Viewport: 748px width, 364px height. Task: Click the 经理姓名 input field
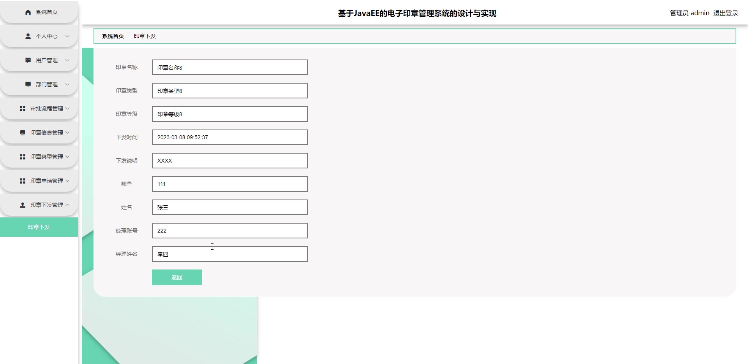[230, 254]
